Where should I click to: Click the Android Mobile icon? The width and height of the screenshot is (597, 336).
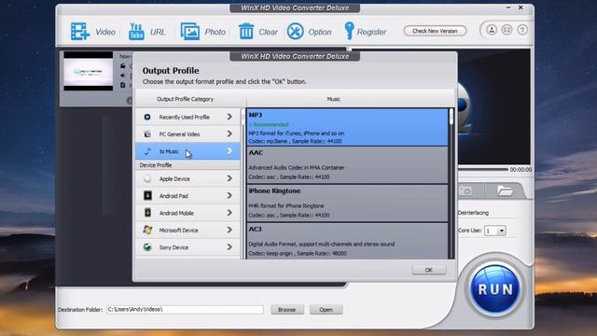coord(147,213)
